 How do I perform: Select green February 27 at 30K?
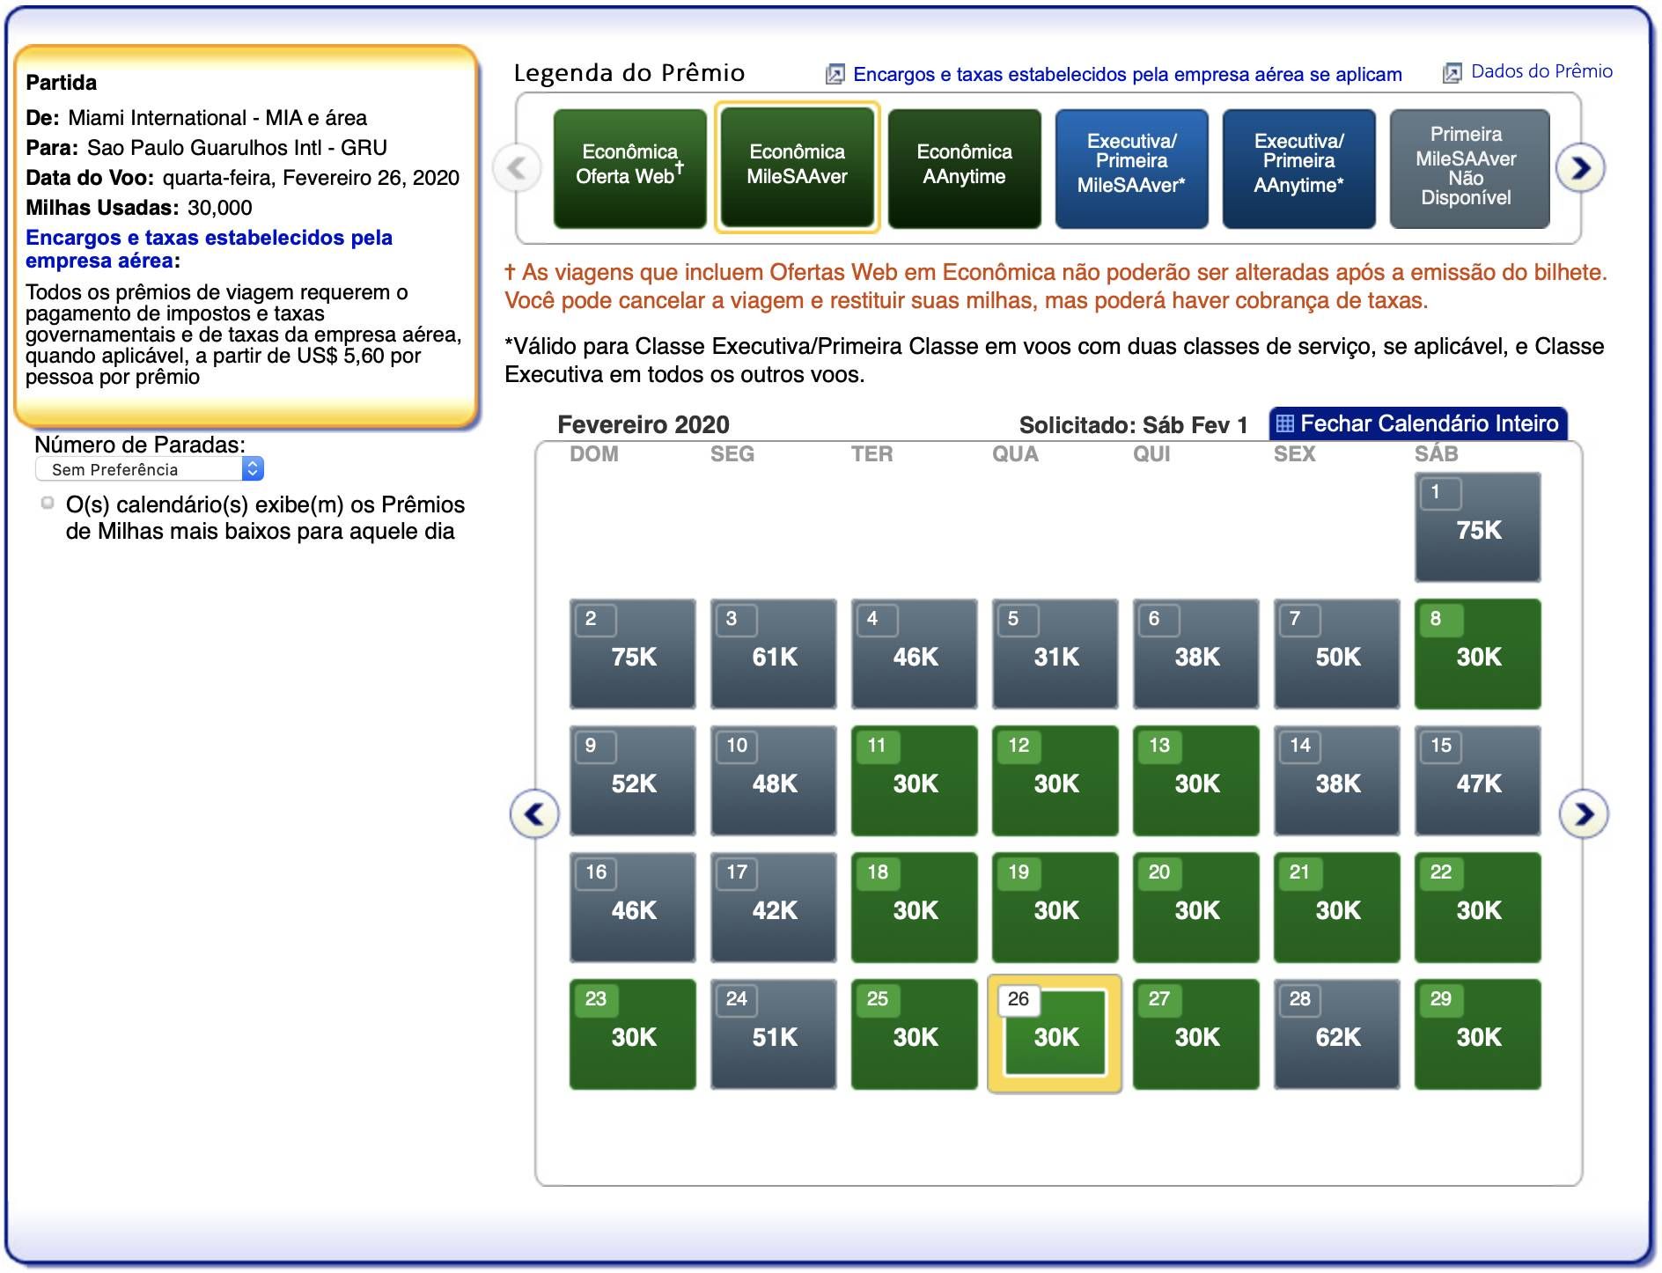coord(1196,1034)
